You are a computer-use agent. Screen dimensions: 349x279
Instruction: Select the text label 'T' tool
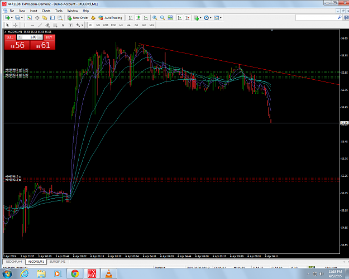click(70, 25)
